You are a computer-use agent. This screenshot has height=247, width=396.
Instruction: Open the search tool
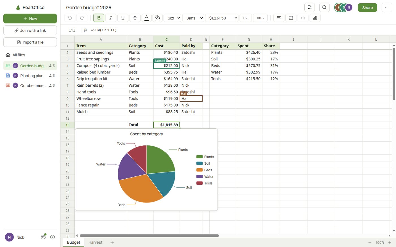coord(324,8)
